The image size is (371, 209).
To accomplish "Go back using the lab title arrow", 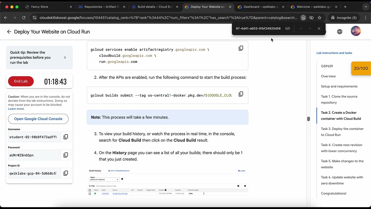I will 9,32.
